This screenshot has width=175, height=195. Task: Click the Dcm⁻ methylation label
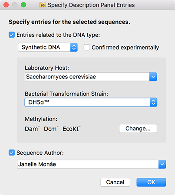(51, 129)
